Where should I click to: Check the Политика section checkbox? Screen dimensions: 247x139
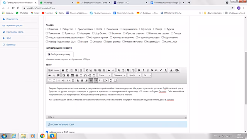47,29
